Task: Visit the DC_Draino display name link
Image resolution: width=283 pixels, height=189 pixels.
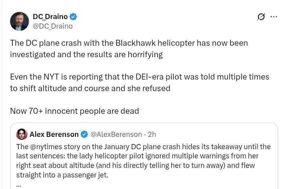Action: 50,17
